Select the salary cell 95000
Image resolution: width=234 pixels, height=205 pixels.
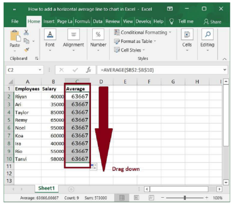(53, 128)
